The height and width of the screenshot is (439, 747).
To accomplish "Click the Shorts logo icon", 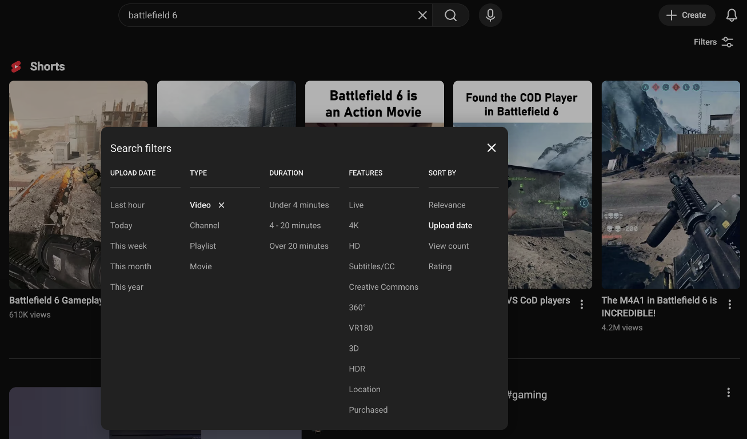I will pos(15,66).
